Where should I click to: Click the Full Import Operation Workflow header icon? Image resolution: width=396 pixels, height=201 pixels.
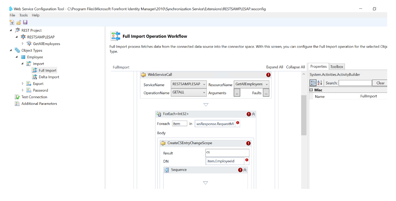click(x=115, y=36)
